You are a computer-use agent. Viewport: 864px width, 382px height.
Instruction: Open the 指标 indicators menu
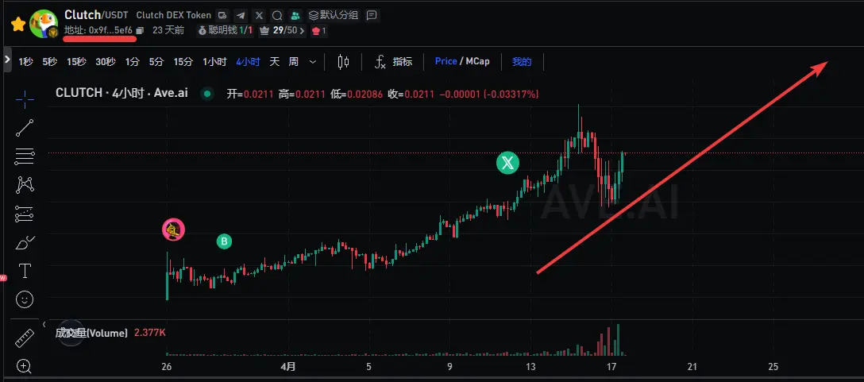393,62
